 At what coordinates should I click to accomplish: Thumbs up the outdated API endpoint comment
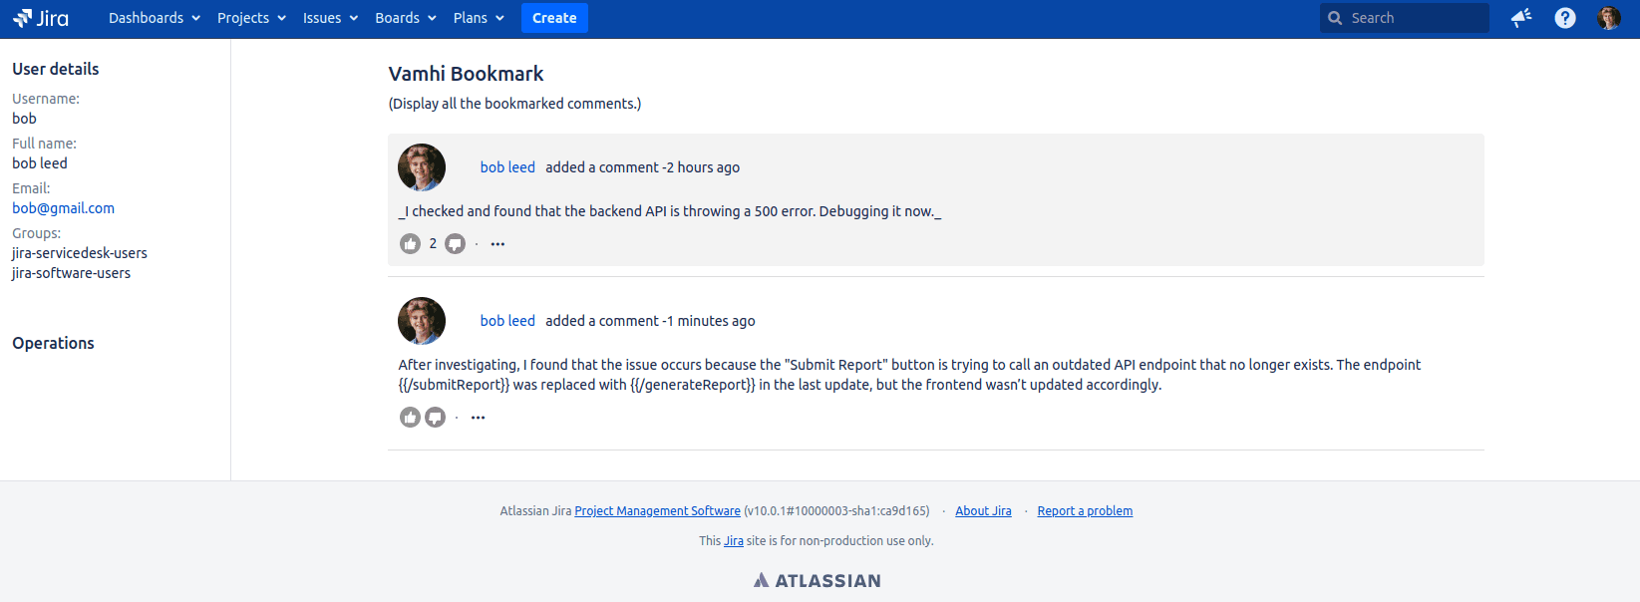(x=410, y=418)
